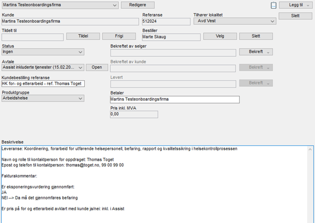
Task: Click the Redigere button
Action: point(137,5)
